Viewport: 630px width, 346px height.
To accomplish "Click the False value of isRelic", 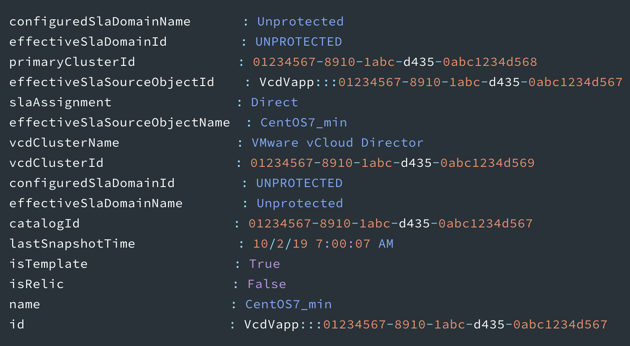I will click(267, 284).
